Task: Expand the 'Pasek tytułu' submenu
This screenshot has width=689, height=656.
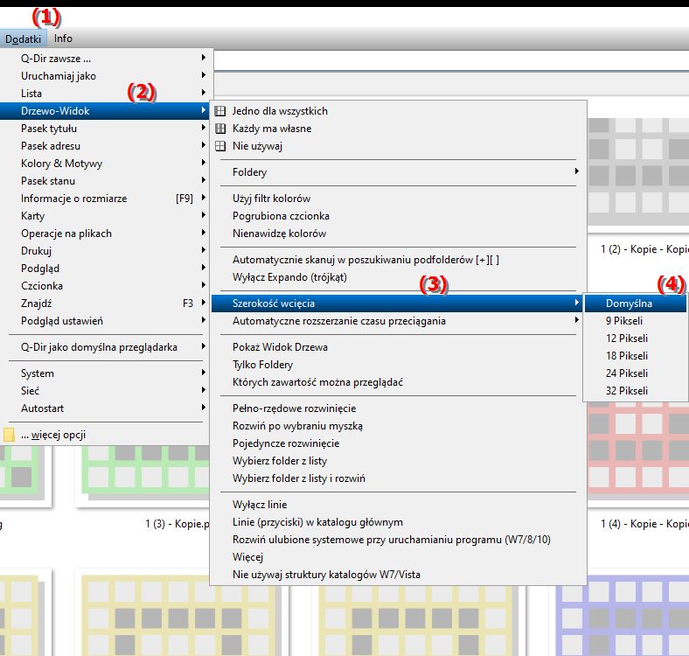Action: pyautogui.click(x=106, y=129)
